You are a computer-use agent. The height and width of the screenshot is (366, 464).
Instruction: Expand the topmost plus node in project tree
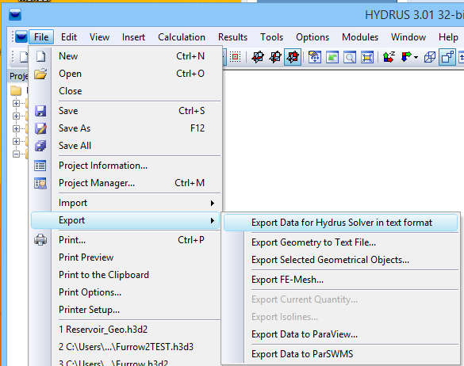[17, 103]
